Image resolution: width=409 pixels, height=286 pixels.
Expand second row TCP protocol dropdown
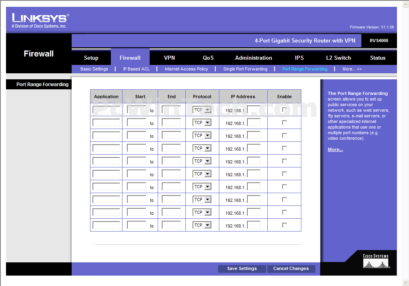(202, 123)
